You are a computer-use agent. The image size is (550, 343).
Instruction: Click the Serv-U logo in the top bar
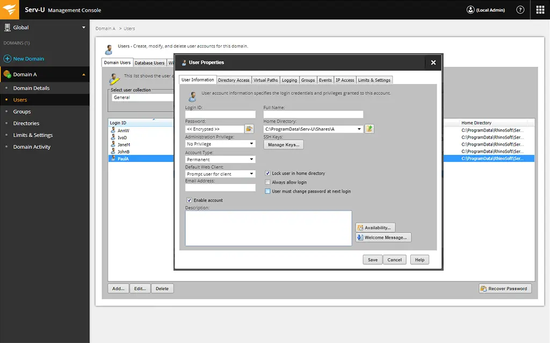coord(9,9)
